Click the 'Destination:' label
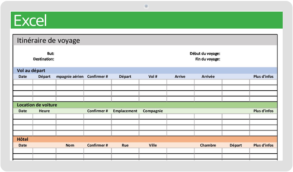Screen dimensions: 293x172 click(44, 59)
